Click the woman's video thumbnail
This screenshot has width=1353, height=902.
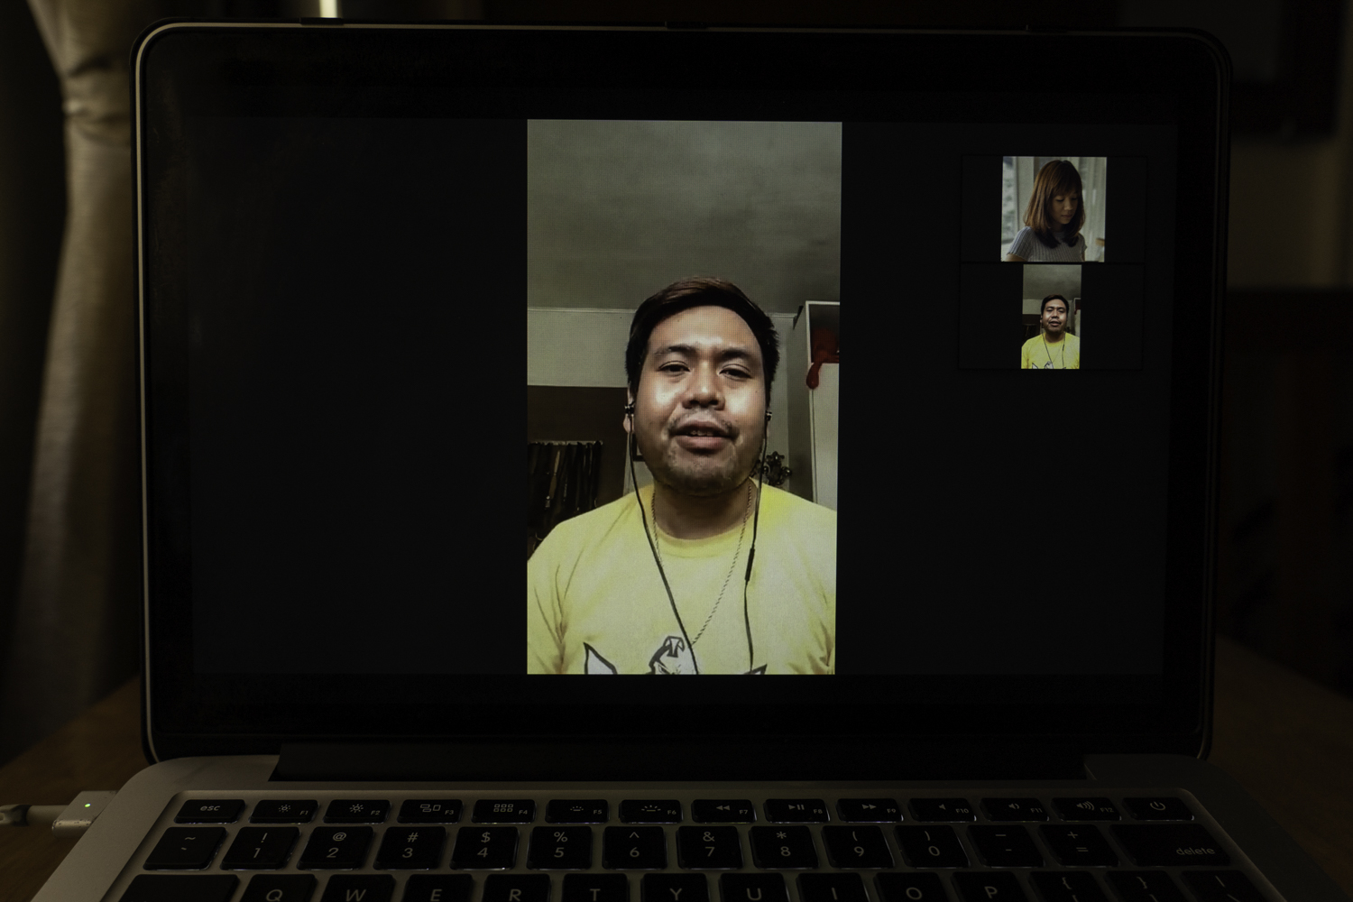pyautogui.click(x=1054, y=209)
